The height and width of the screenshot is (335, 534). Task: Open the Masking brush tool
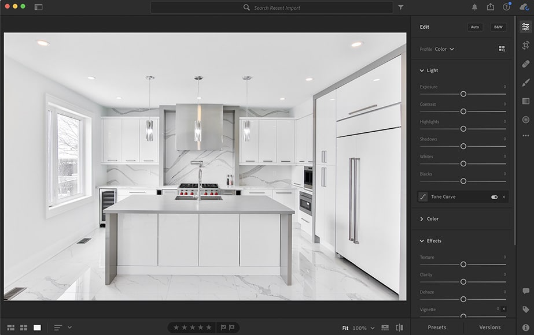coord(525,83)
